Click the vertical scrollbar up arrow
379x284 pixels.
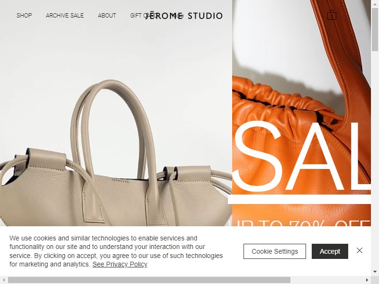click(x=375, y=3)
